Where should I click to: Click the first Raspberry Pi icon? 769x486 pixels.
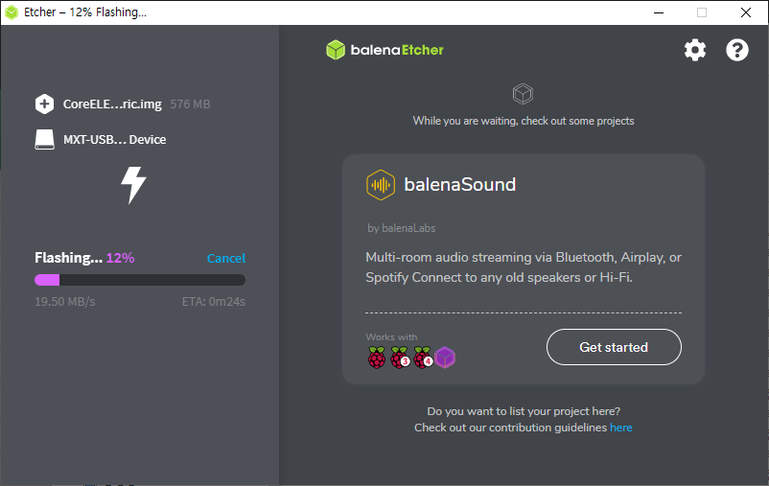(377, 358)
